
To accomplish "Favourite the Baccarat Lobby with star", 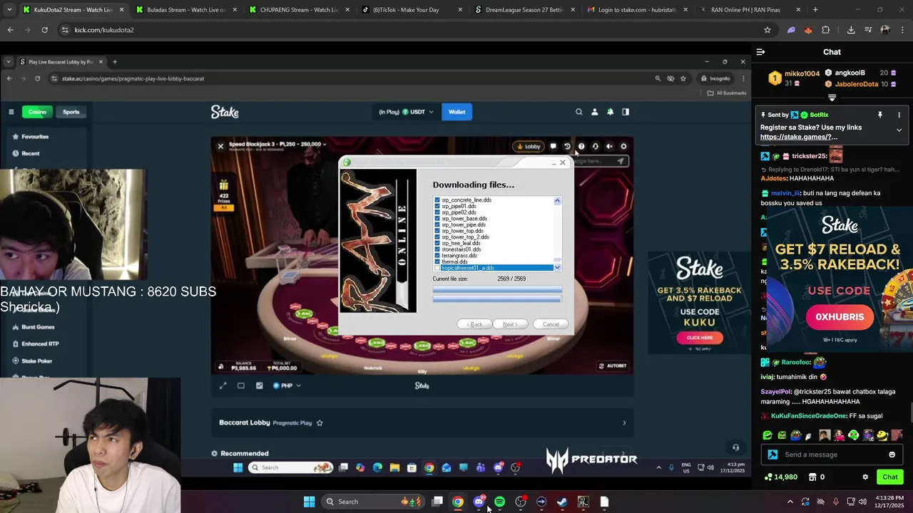I will (320, 423).
